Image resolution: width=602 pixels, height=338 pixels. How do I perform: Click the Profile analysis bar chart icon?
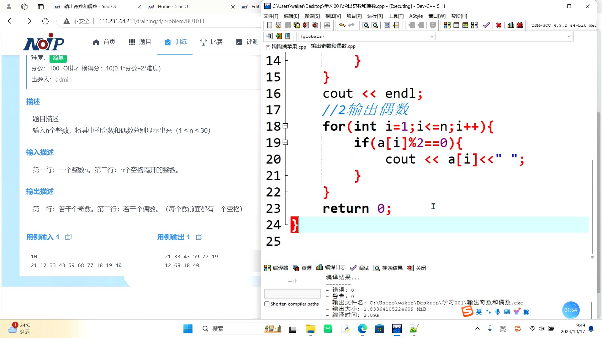point(511,25)
